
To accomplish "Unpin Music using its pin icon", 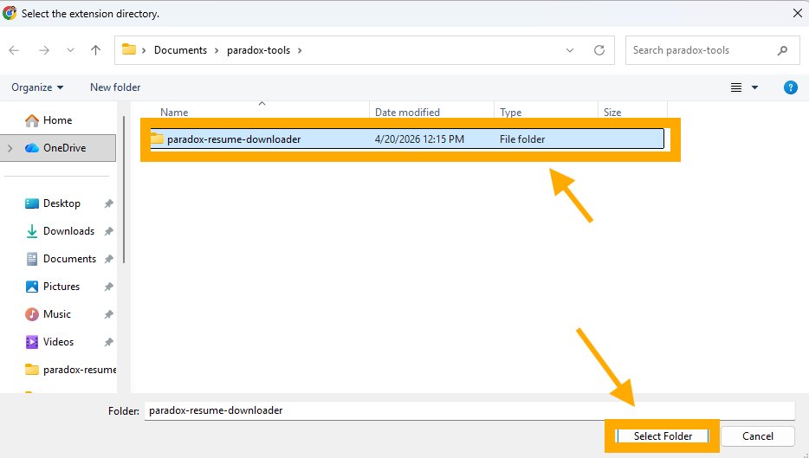I will coord(108,314).
